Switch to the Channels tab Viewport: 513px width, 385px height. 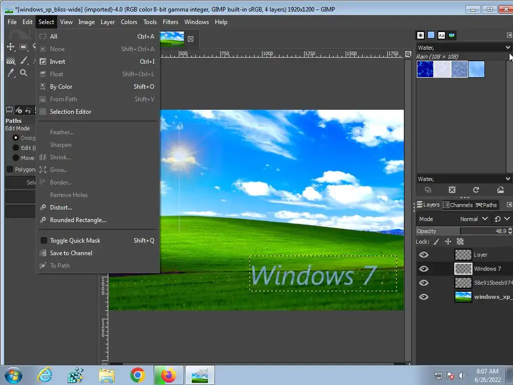[x=458, y=205]
